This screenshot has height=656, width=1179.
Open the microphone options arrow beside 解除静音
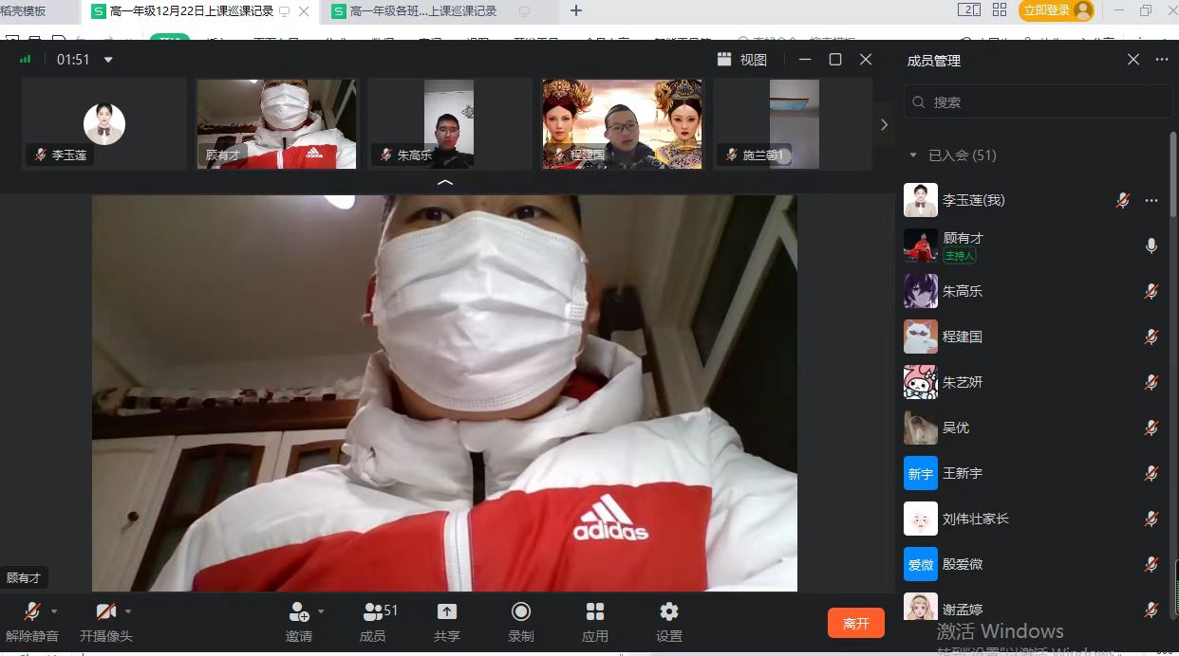[53, 611]
